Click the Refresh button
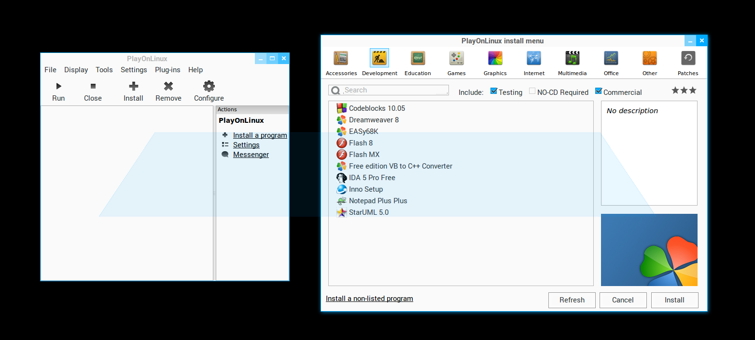The image size is (755, 340). [x=572, y=300]
